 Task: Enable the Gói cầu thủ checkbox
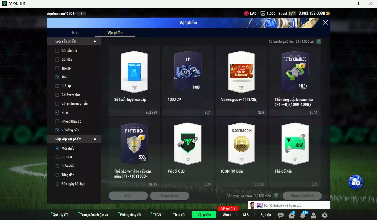(x=57, y=51)
